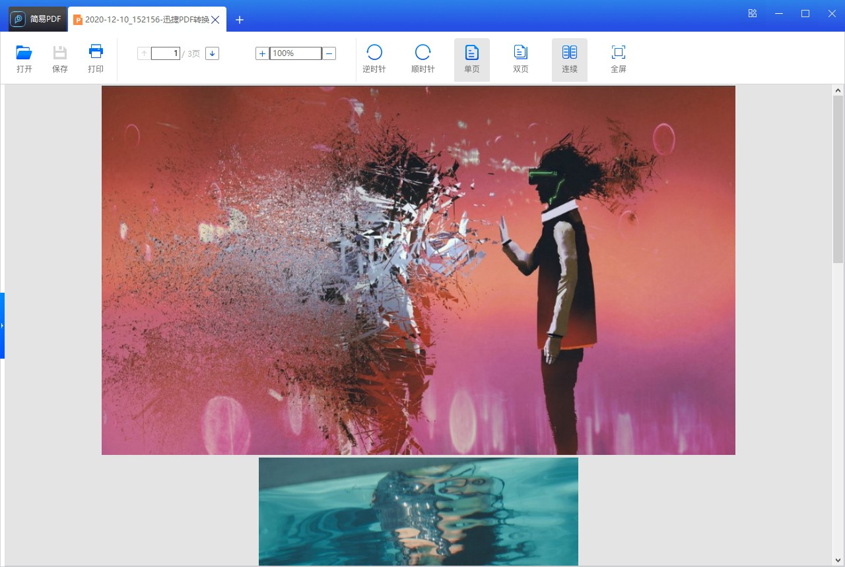Open the grid menu icon in title bar

[753, 14]
